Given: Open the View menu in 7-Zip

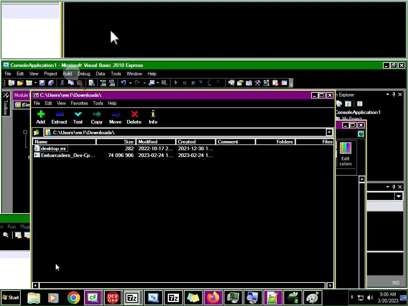Looking at the screenshot, I should (61, 103).
